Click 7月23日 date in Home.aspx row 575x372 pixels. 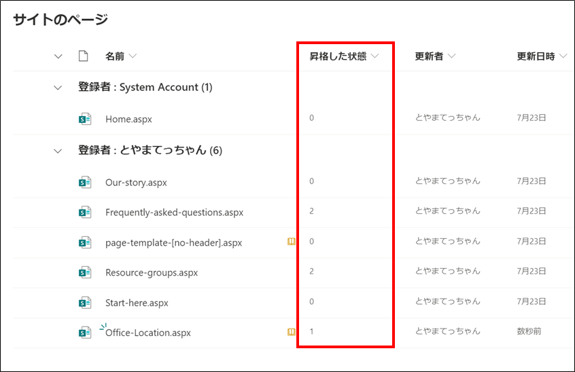[x=532, y=118]
